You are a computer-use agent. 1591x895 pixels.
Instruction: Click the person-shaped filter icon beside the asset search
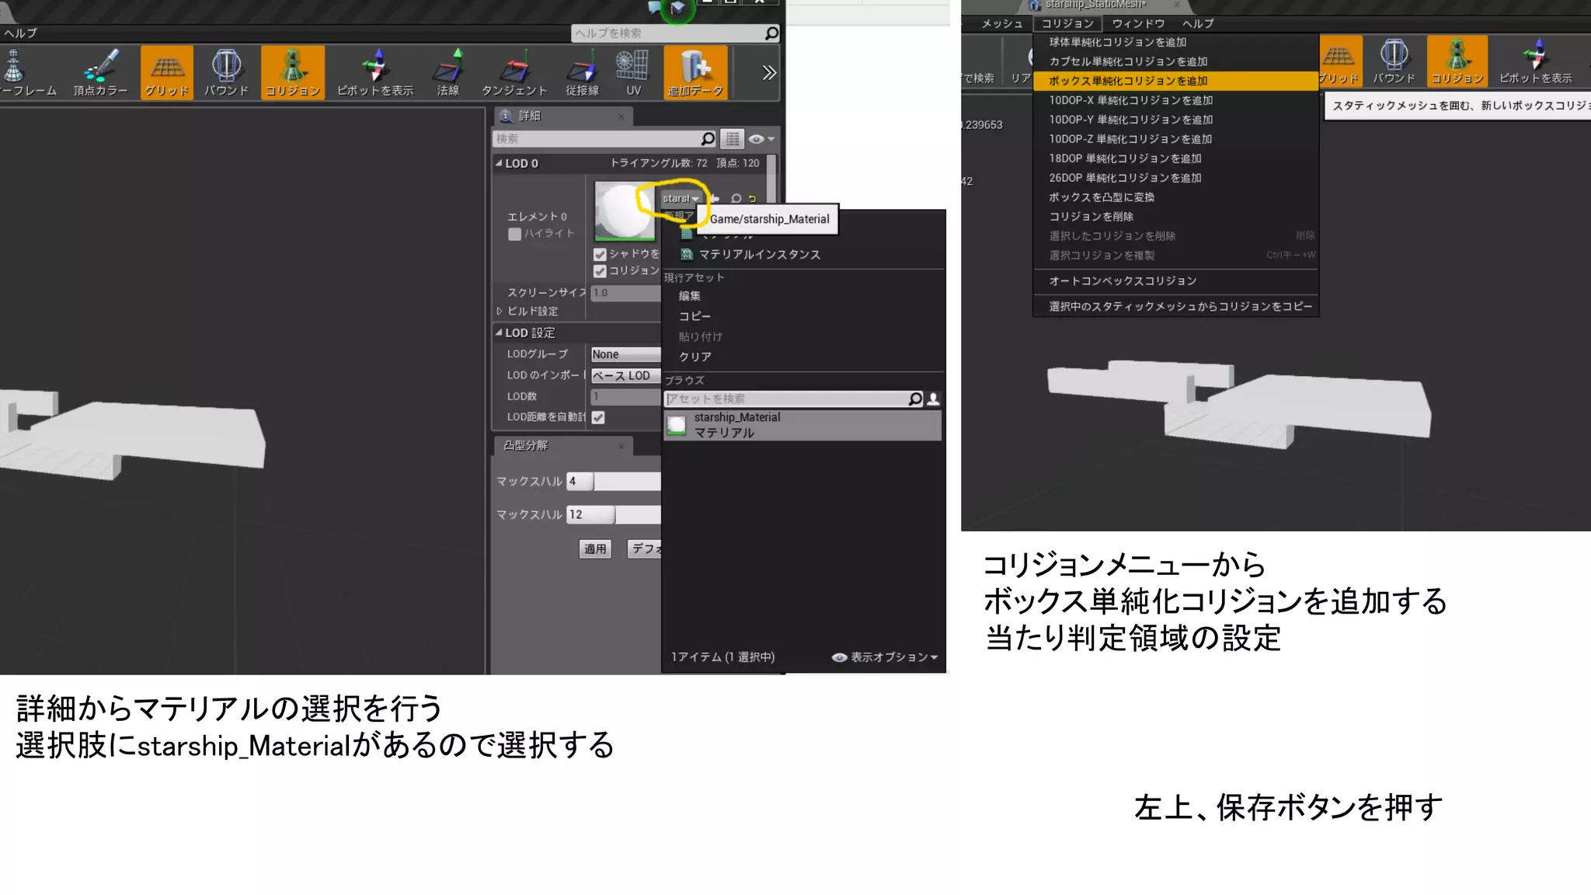tap(934, 399)
